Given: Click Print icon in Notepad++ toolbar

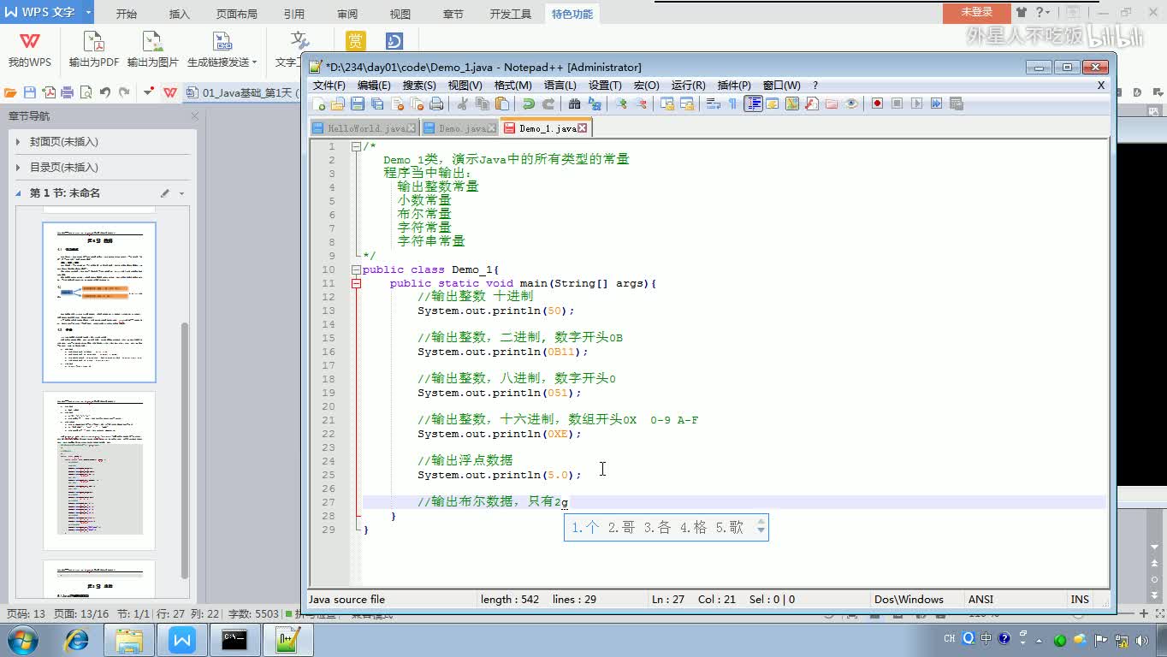Looking at the screenshot, I should (x=436, y=104).
